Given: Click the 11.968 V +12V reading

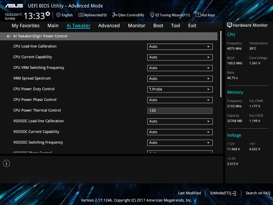Looking at the screenshot, I should point(233,149).
